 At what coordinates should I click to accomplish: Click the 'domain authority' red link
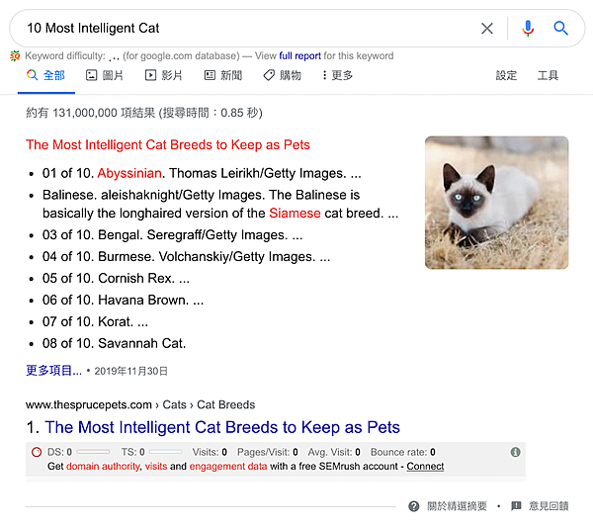coord(103,467)
